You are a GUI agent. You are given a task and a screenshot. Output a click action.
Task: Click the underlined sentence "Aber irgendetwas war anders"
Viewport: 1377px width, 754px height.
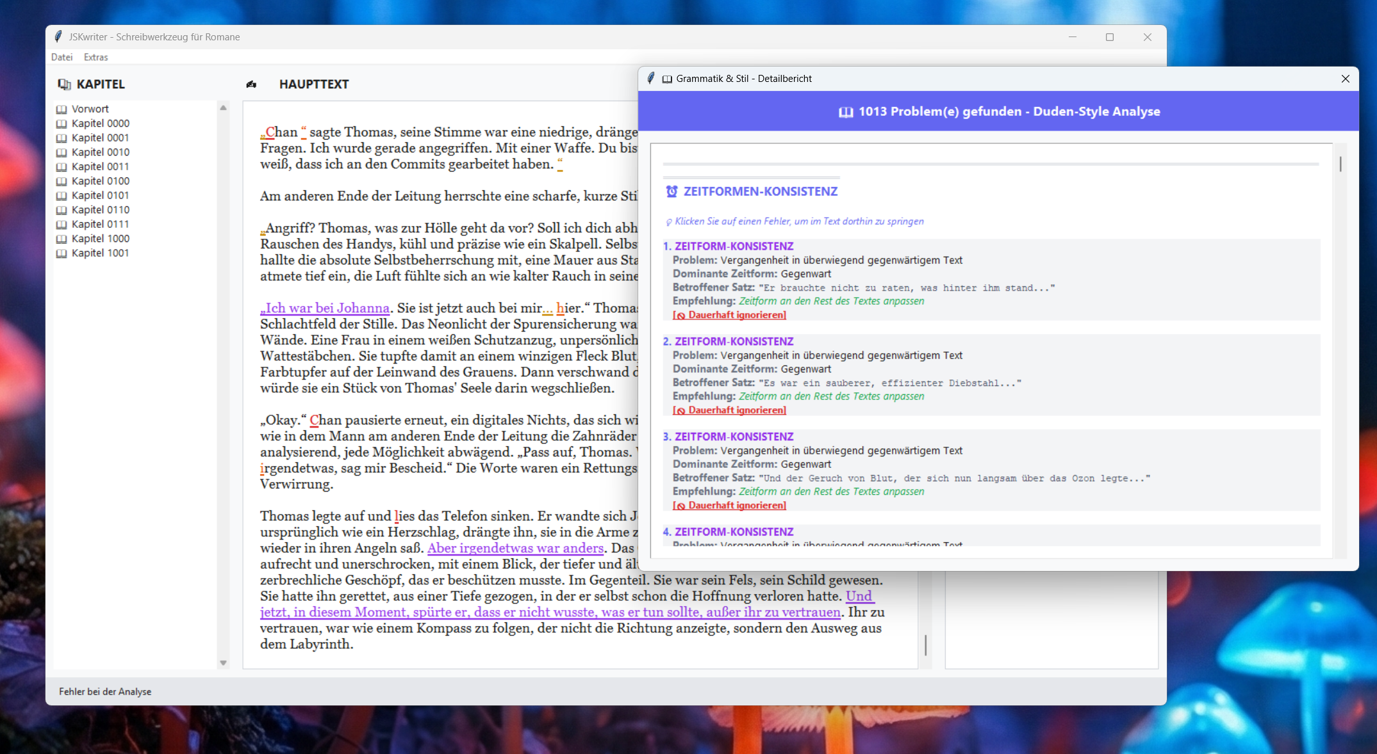[515, 548]
